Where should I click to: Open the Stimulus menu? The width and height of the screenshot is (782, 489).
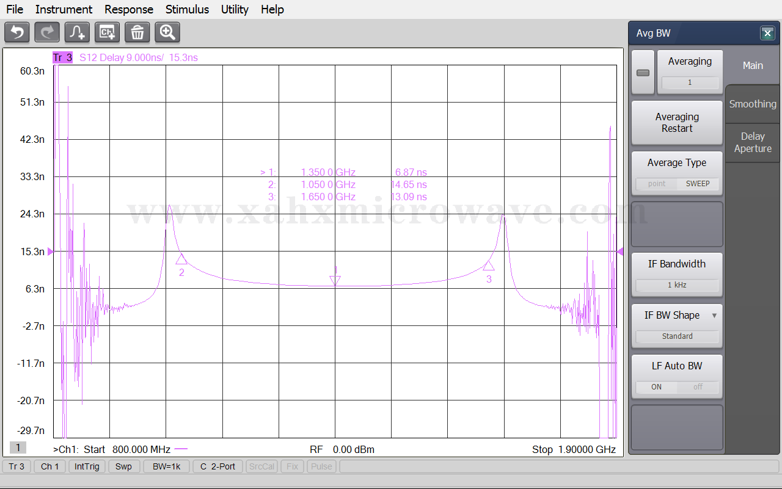[187, 9]
